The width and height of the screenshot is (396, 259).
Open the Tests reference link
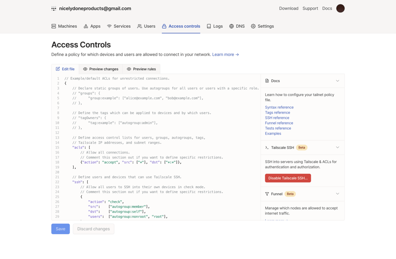pyautogui.click(x=278, y=128)
